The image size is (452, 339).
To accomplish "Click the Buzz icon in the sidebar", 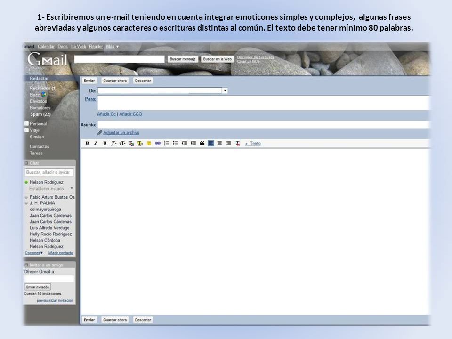I will click(43, 94).
